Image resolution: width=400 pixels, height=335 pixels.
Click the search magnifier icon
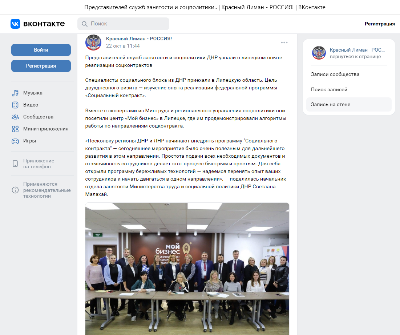click(84, 24)
